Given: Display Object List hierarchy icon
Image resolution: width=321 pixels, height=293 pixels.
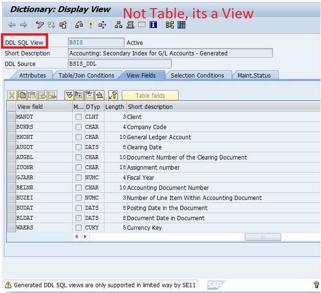Looking at the screenshot, I should [118, 25].
